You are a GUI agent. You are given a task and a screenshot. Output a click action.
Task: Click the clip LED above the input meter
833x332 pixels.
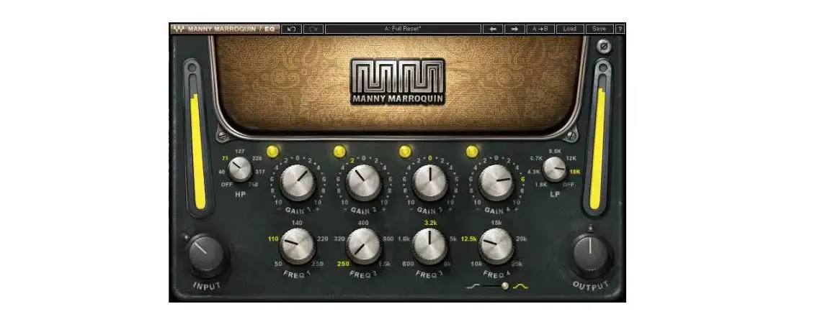191,68
